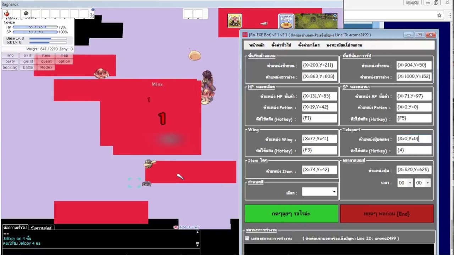Switch to the ตั้งค่าทั่วไป tab

(x=281, y=45)
